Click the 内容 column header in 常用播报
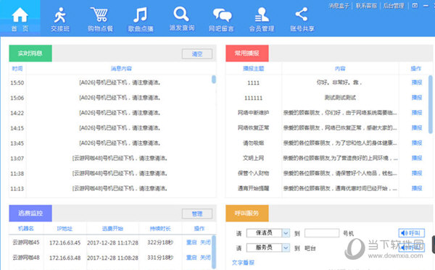The image size is (435, 270). (x=340, y=69)
